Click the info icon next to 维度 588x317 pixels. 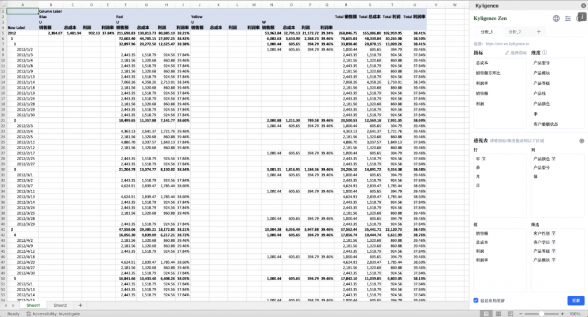point(545,53)
